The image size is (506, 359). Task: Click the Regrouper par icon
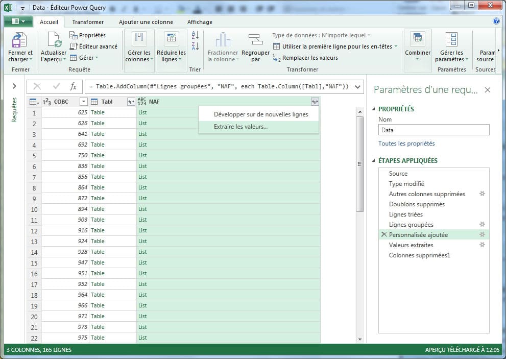click(255, 40)
